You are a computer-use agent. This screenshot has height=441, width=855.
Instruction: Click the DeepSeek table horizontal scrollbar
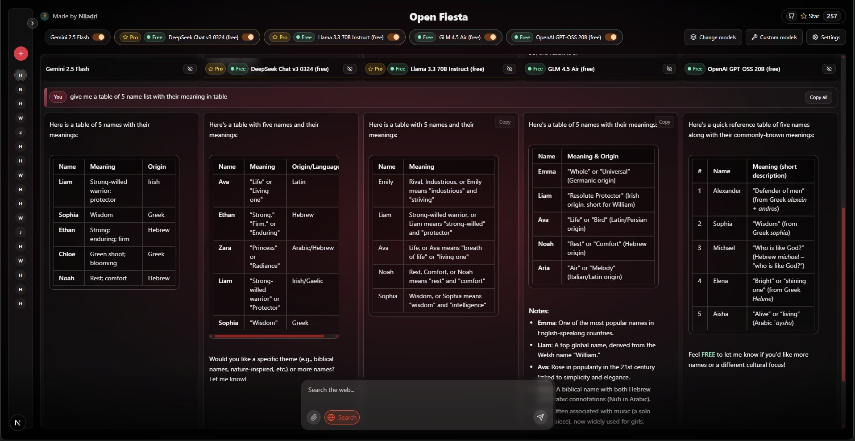click(x=270, y=336)
